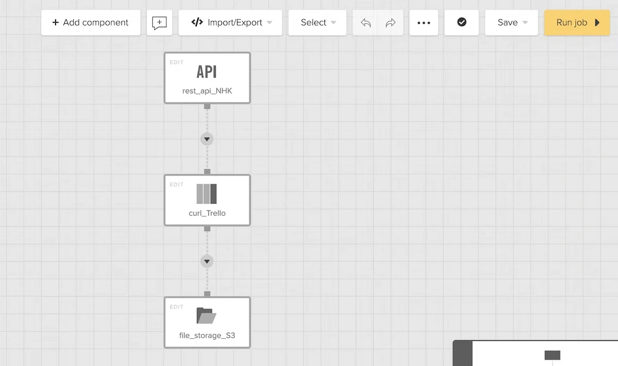Image resolution: width=618 pixels, height=366 pixels.
Task: Open the Select dropdown menu
Action: [x=317, y=23]
